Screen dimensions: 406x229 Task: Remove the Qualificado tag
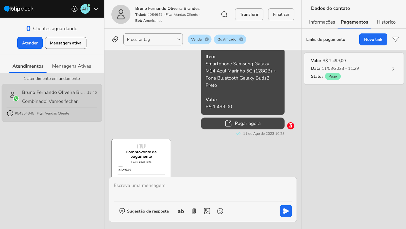point(241,39)
